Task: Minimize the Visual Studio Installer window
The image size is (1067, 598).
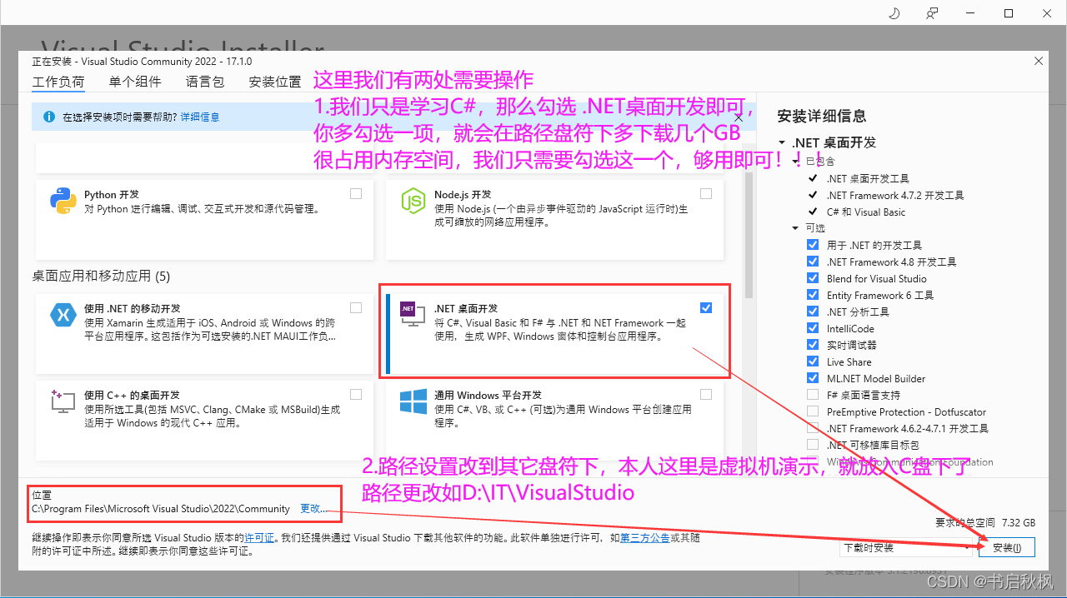Action: click(970, 12)
